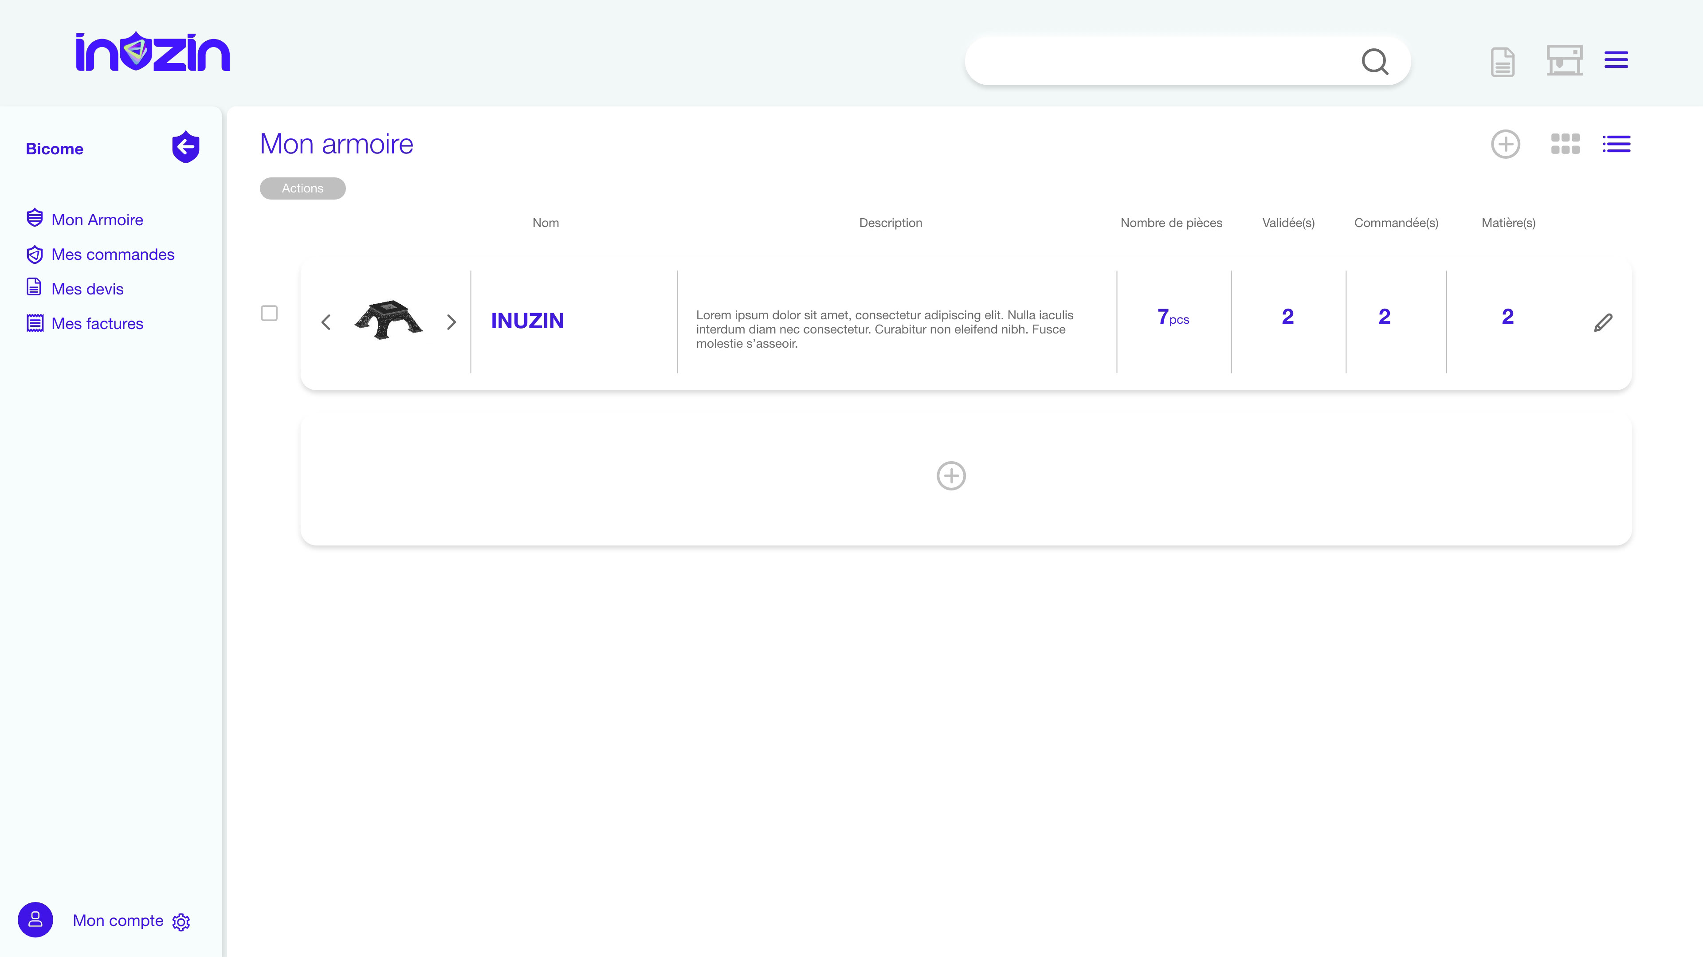
Task: Go to Mes commandes in sidebar
Action: point(112,255)
